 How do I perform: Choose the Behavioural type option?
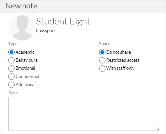point(11,60)
